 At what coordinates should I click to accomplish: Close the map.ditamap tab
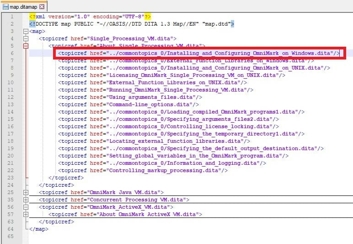pos(42,7)
